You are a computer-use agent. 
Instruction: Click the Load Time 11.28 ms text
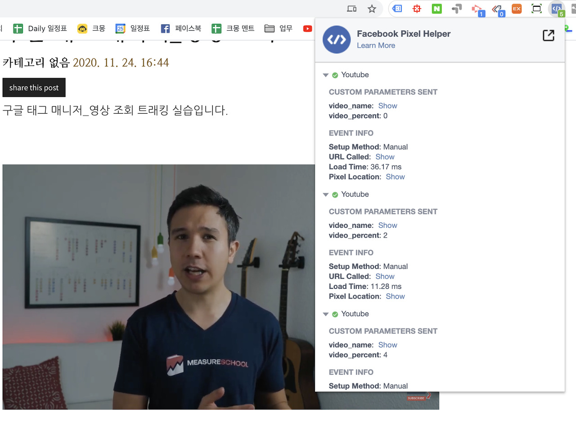(x=365, y=286)
